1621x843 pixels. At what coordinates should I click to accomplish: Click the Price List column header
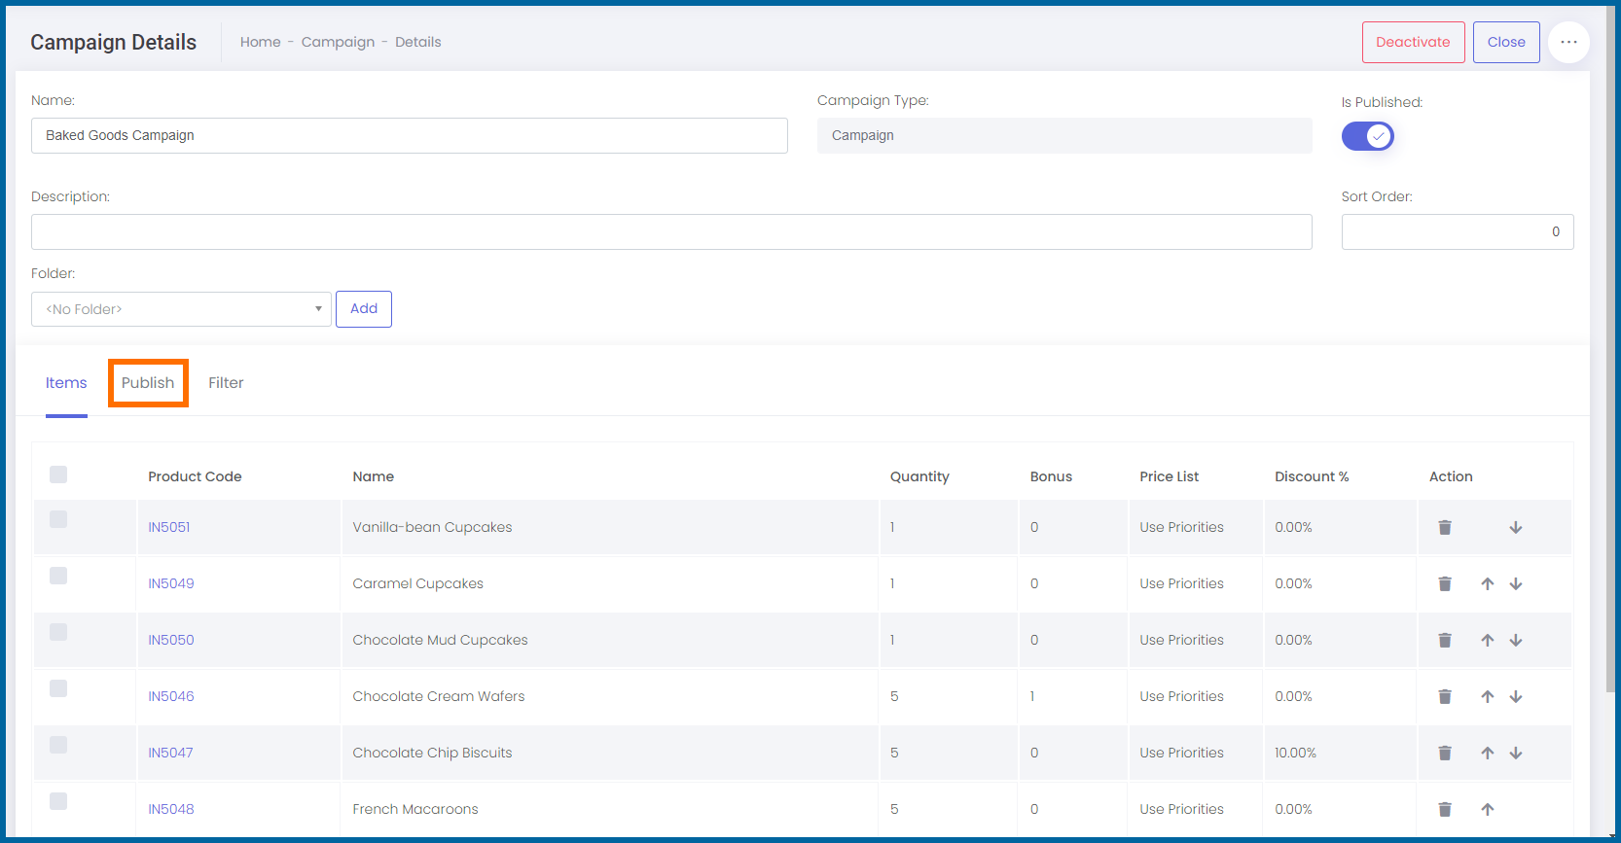[x=1170, y=476]
